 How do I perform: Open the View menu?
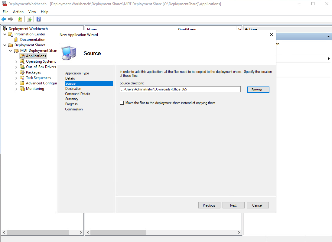pos(32,12)
